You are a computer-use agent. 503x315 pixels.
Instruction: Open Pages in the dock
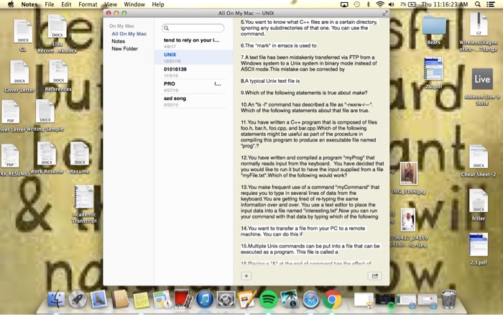247,299
